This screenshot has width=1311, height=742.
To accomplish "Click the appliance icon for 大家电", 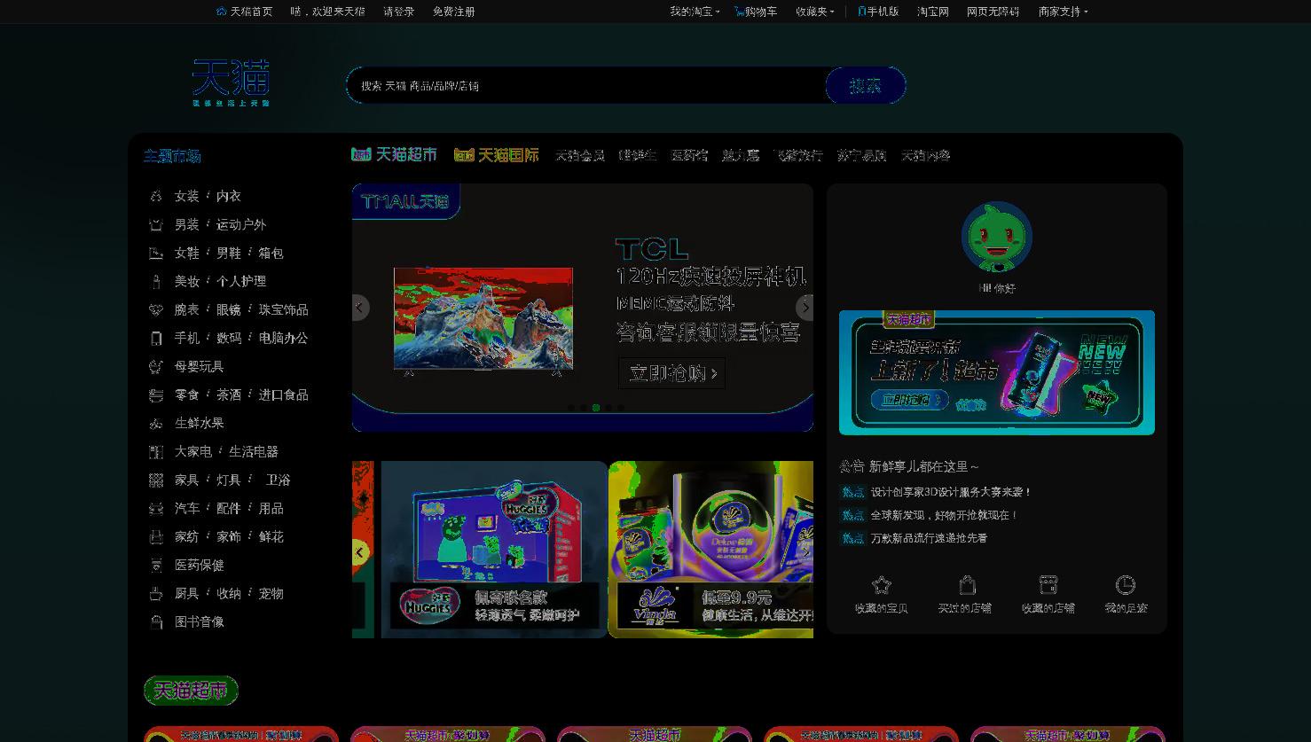I will pos(156,451).
